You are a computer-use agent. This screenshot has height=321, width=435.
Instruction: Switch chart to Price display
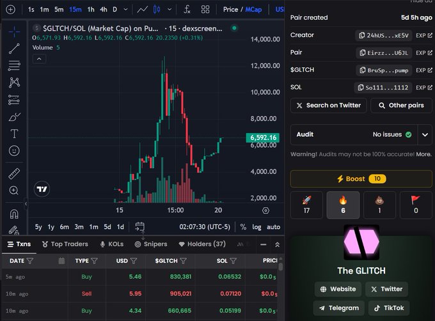230,10
